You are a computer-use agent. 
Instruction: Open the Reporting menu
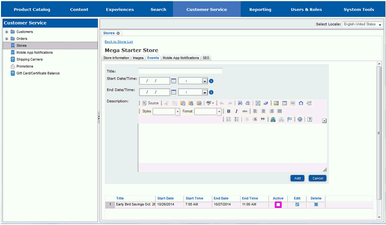[260, 10]
